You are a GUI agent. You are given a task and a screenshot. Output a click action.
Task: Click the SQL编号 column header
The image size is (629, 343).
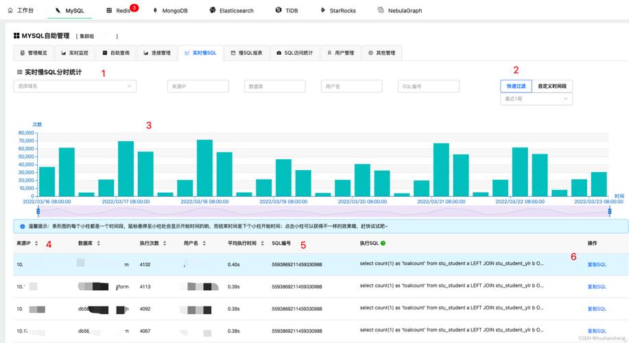281,243
